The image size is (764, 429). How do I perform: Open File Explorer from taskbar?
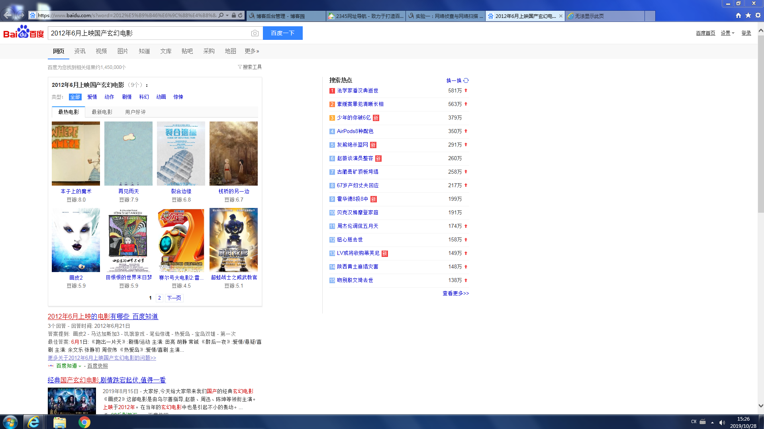[59, 422]
